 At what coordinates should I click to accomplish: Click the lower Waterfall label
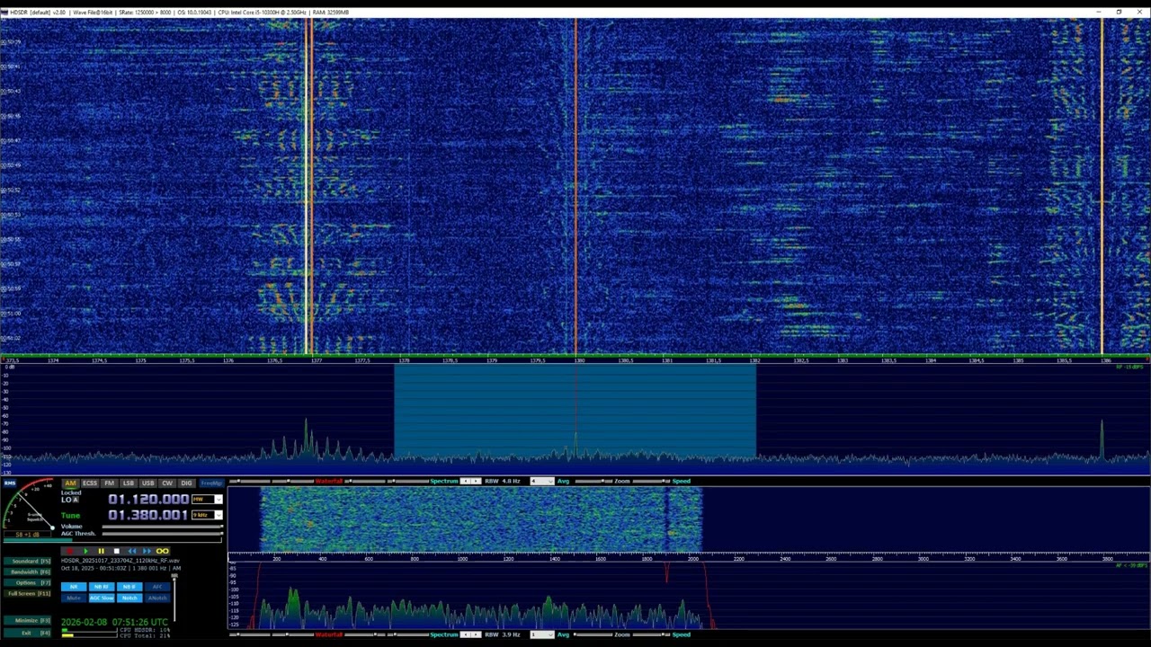(x=329, y=635)
